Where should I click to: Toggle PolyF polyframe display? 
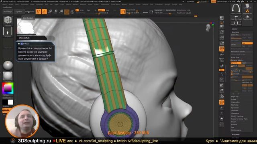(222, 102)
